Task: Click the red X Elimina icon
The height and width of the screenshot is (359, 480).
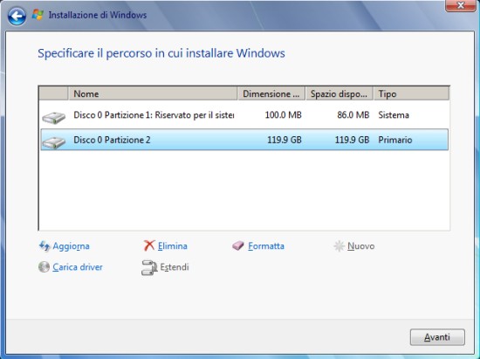Action: pos(149,245)
